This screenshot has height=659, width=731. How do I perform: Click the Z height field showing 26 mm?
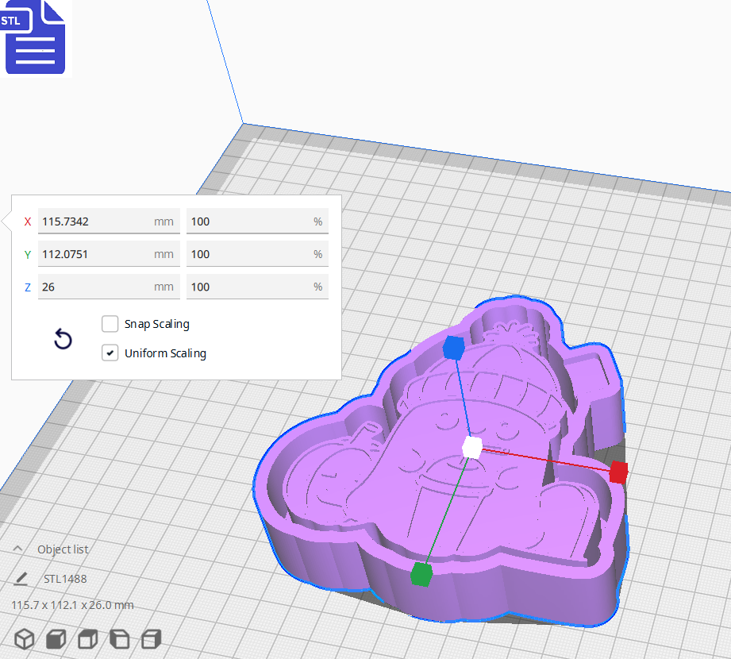(109, 286)
